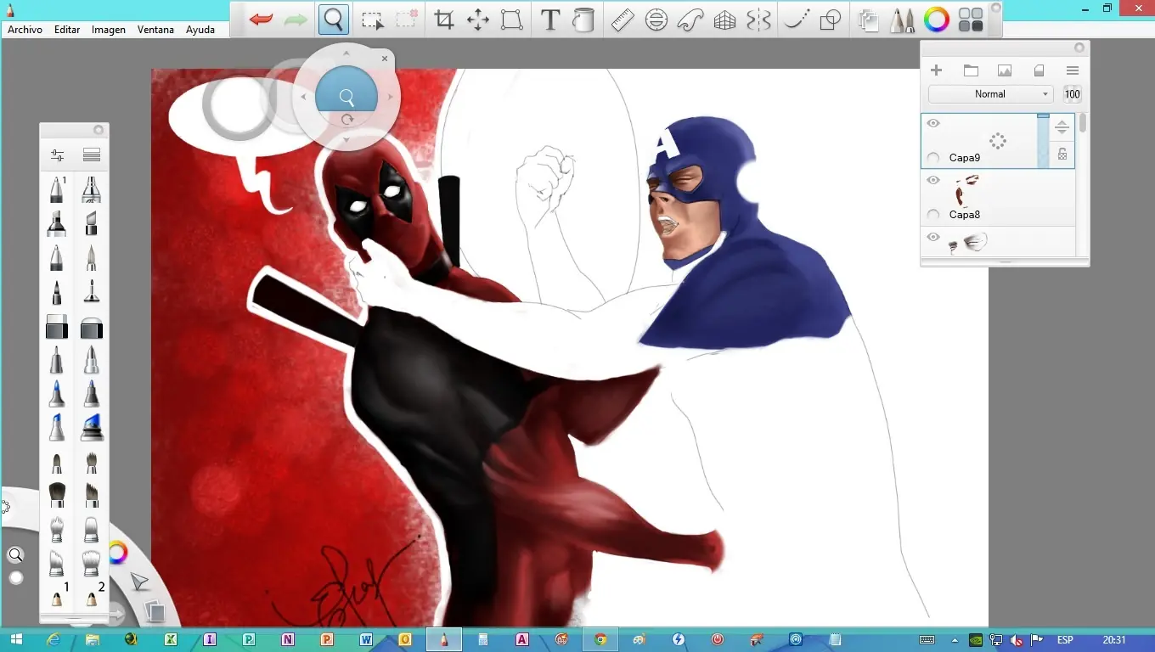Click the radio circle beside Capa9

click(933, 158)
